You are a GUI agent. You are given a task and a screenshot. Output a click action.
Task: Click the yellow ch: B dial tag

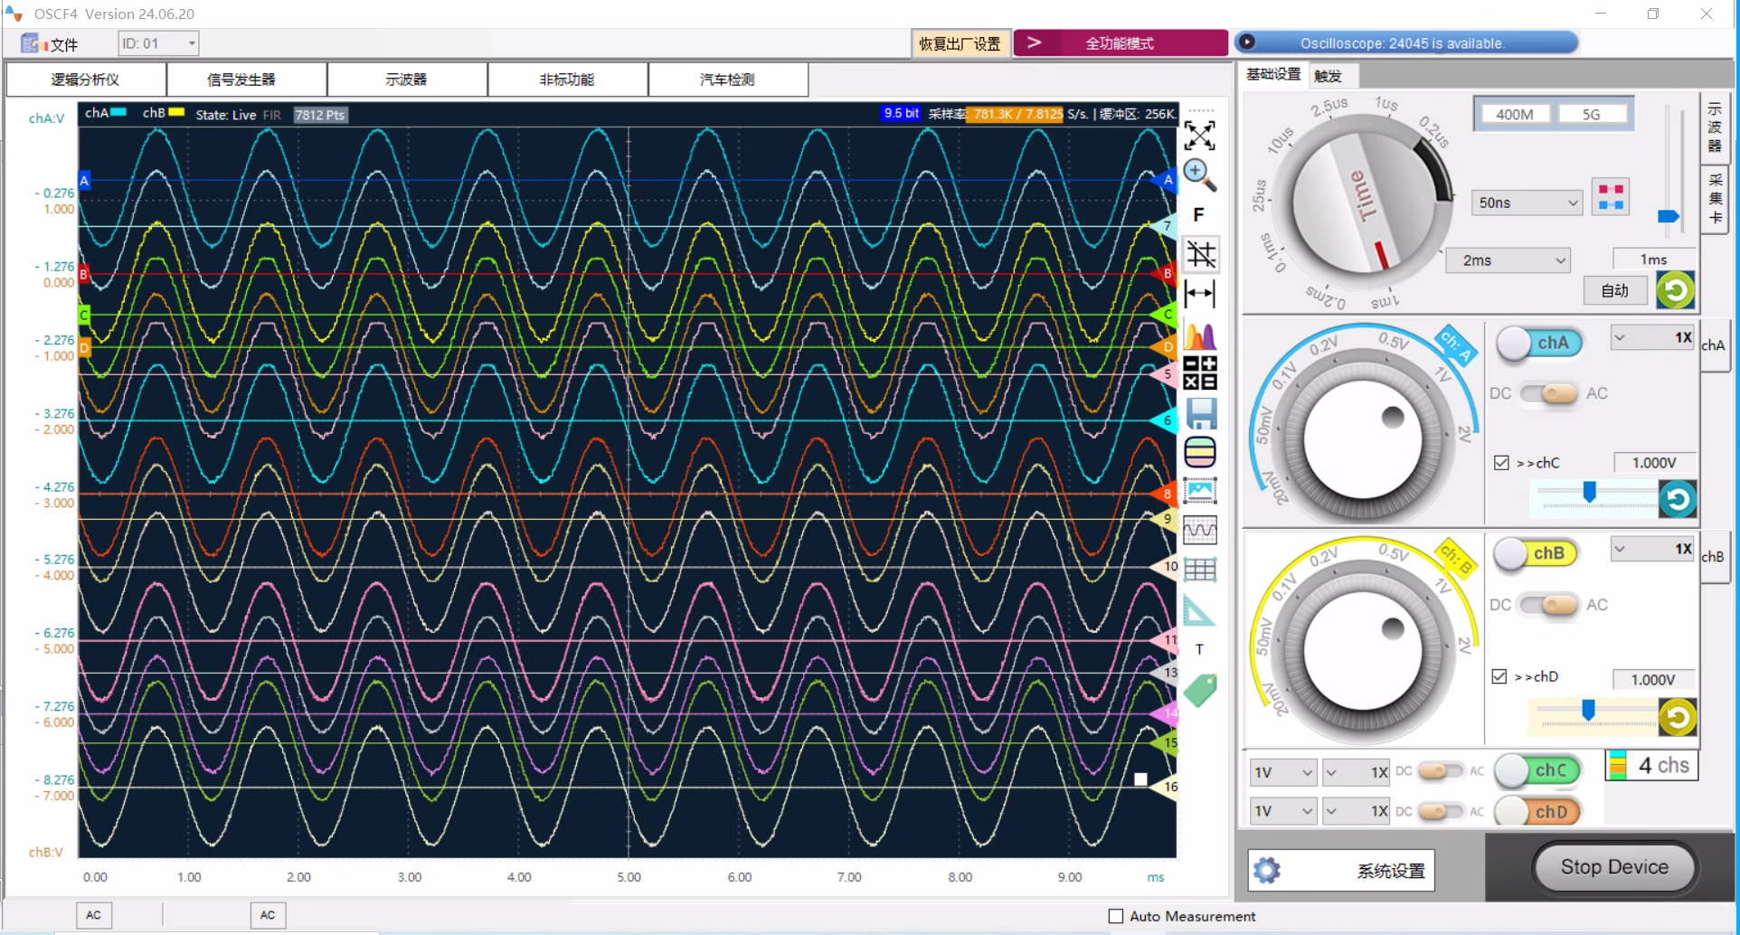coord(1455,560)
